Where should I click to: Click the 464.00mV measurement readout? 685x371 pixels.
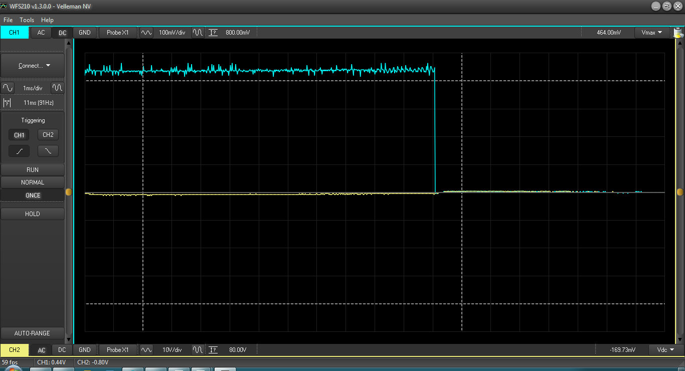click(x=609, y=33)
